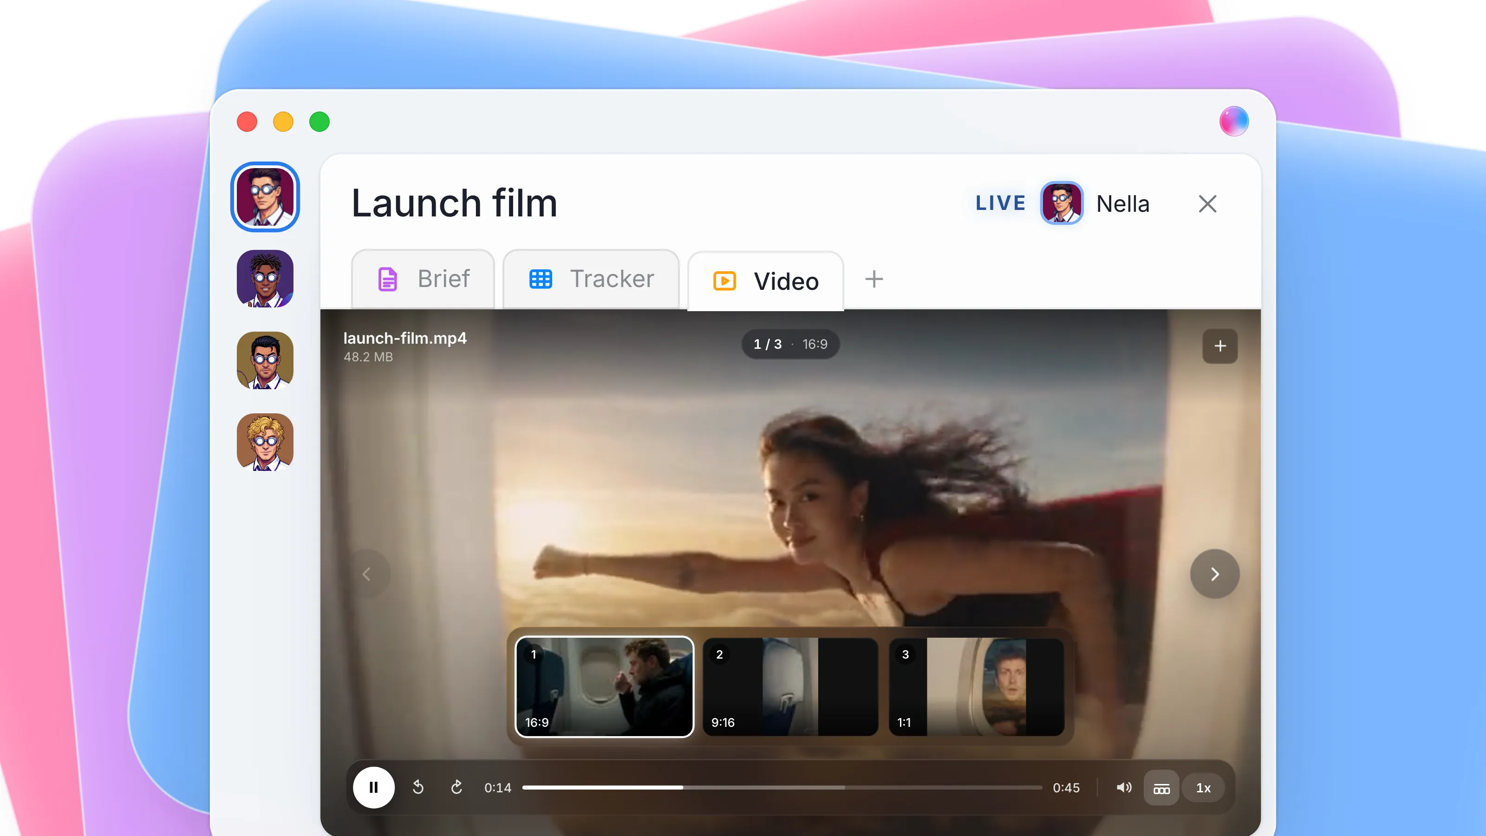The image size is (1486, 836).
Task: Select the blond curly-haired avatar in the sidebar
Action: click(265, 442)
